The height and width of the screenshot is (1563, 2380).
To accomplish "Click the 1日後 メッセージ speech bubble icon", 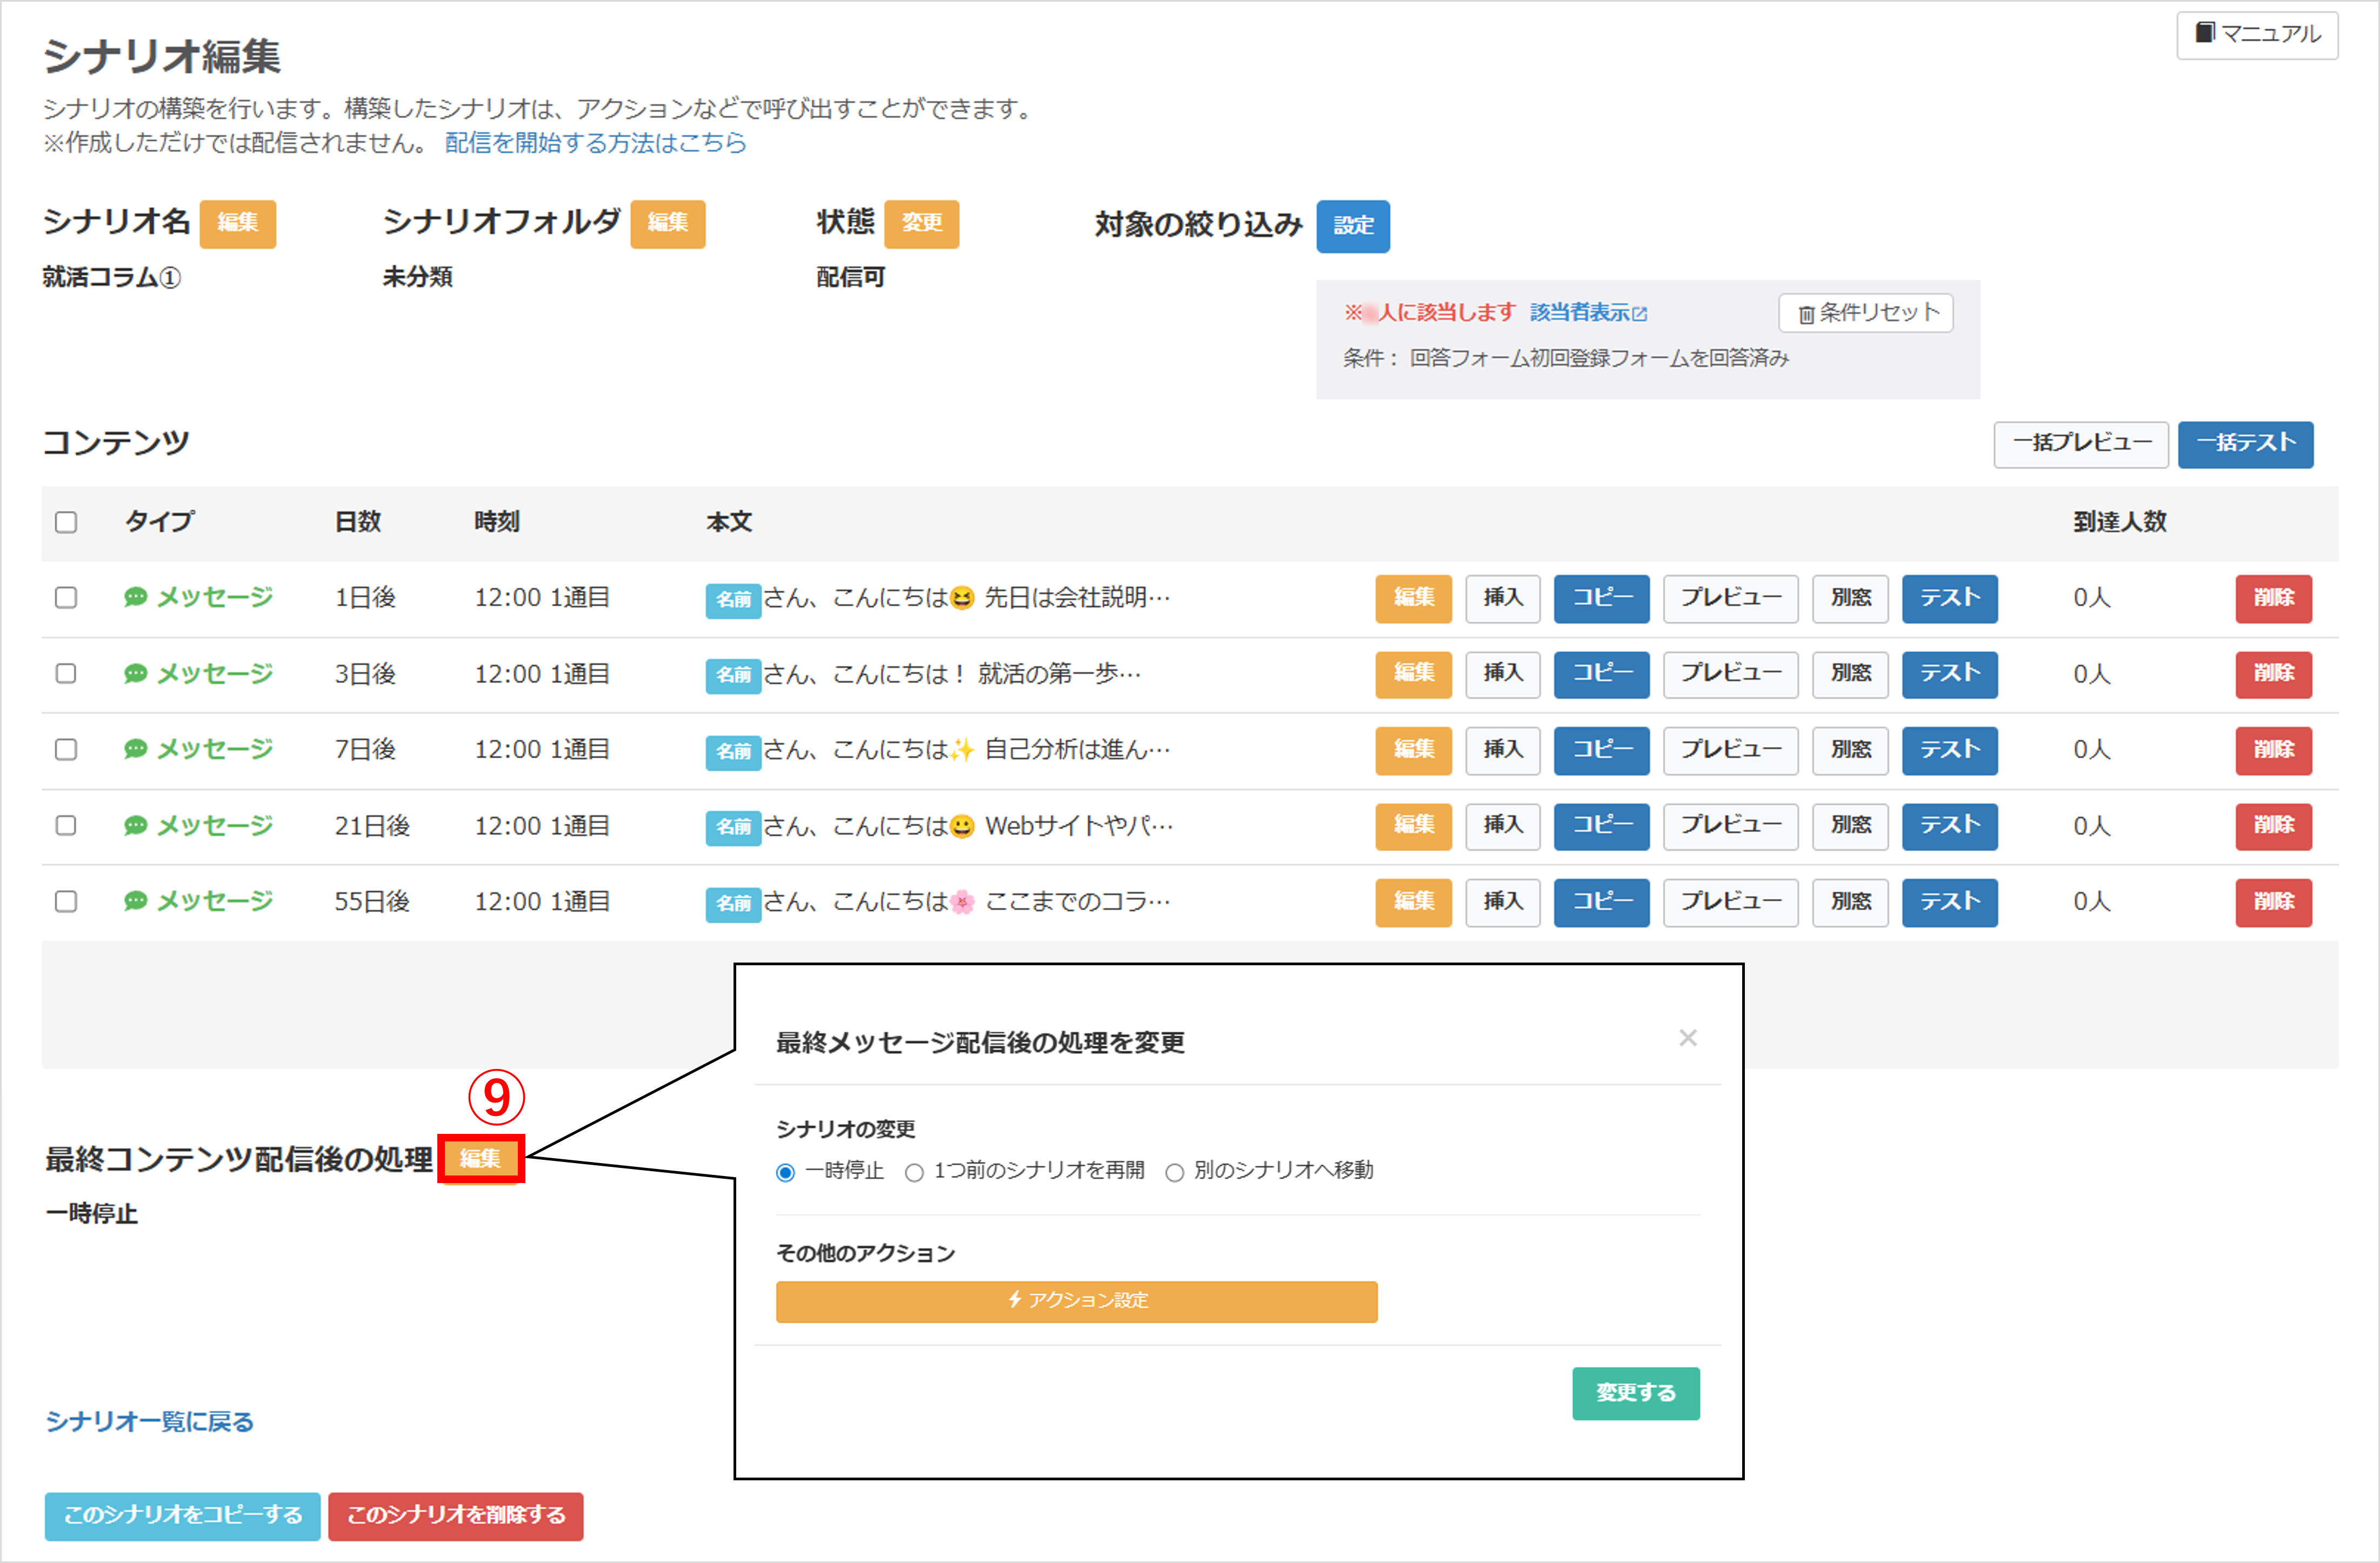I will 135,597.
